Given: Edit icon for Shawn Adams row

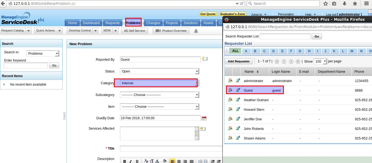Looking at the screenshot, I should [x=238, y=138].
